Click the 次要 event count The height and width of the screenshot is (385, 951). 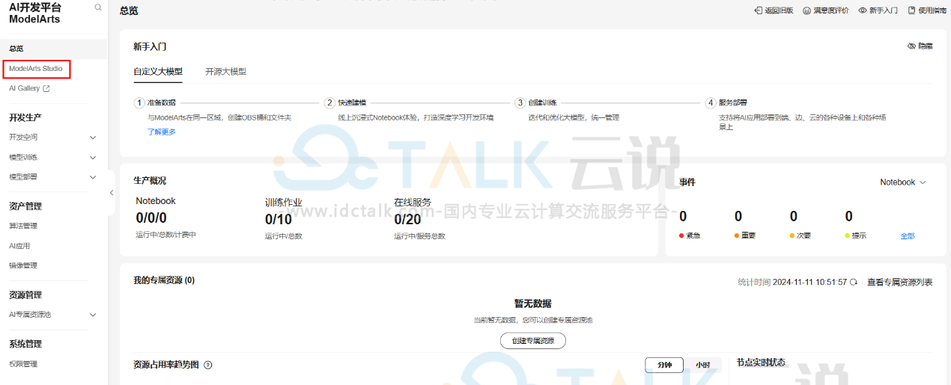click(x=794, y=217)
